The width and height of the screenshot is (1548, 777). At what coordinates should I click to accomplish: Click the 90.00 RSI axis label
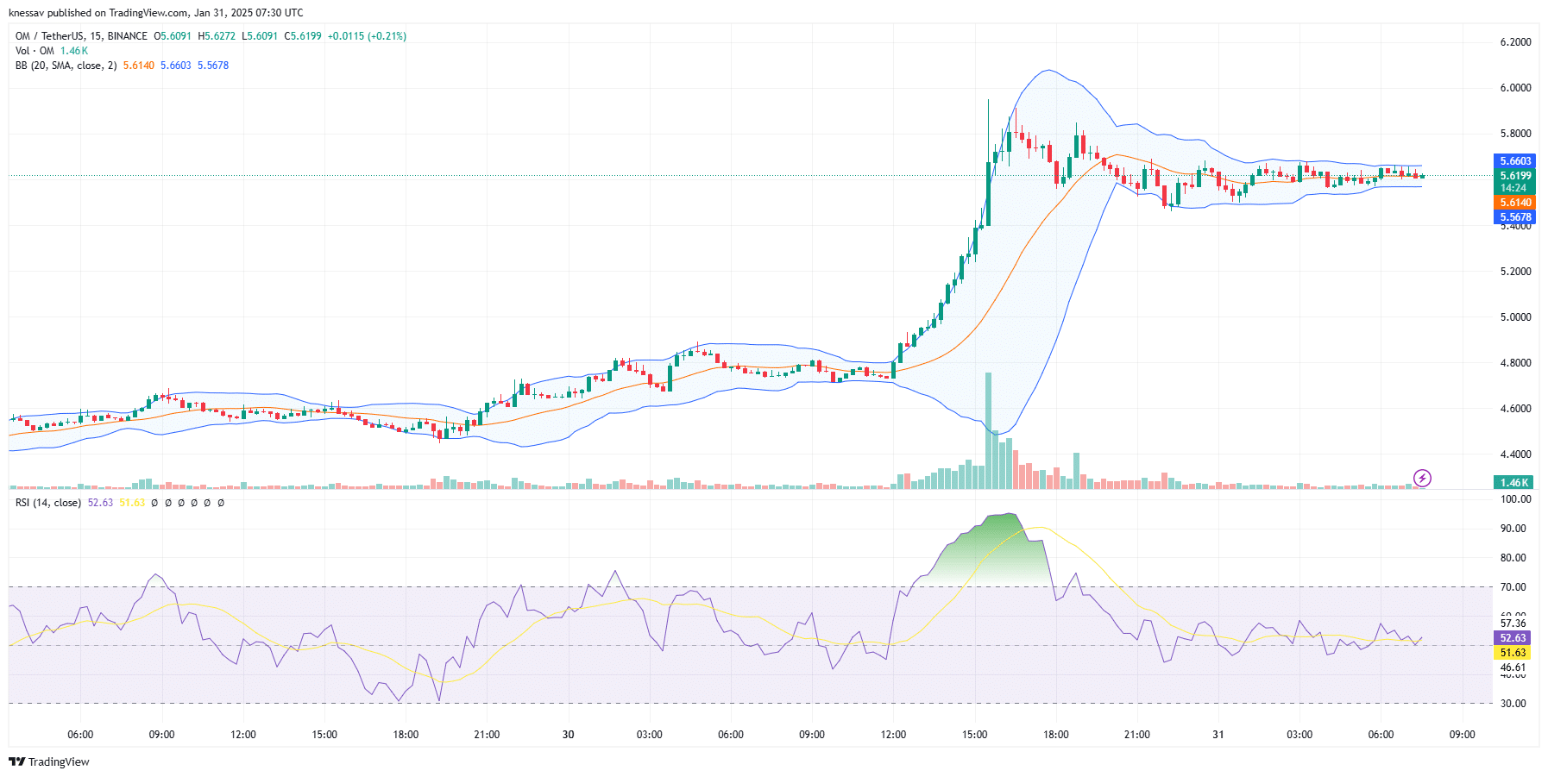coord(1513,529)
